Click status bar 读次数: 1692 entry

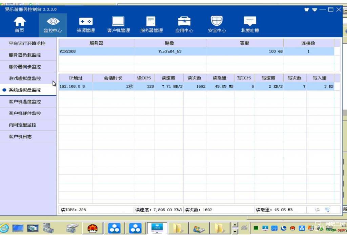coord(219,210)
